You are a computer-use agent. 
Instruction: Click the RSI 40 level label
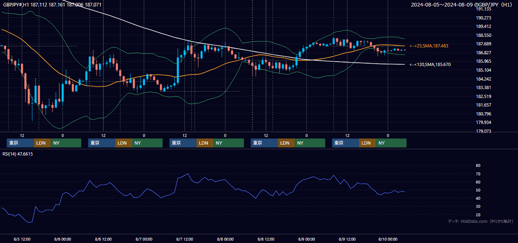(x=478, y=198)
